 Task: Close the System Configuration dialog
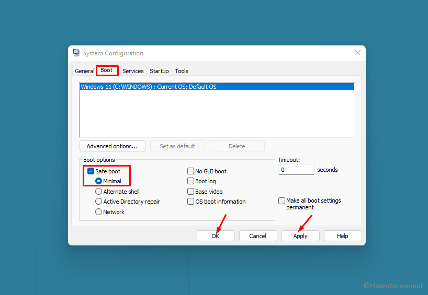tap(357, 53)
